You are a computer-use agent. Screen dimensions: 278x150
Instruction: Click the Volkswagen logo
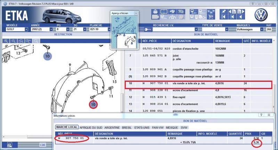tap(261, 15)
